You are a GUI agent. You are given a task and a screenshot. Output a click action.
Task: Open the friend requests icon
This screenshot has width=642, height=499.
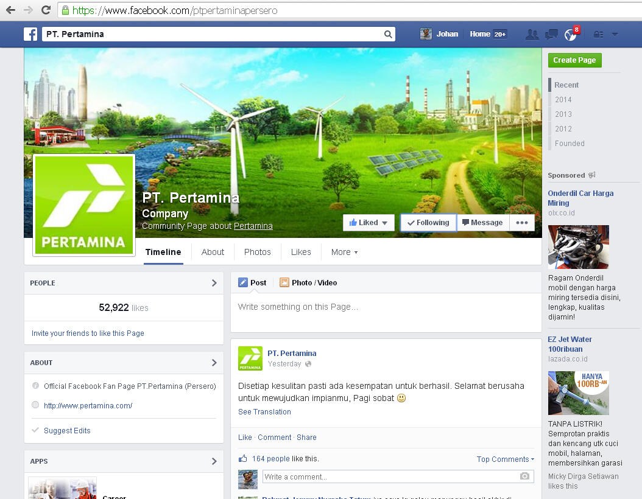point(532,34)
